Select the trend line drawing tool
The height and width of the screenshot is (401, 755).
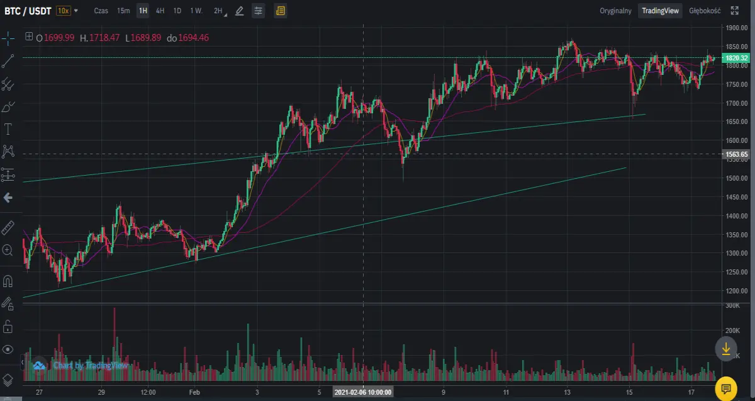click(x=8, y=60)
